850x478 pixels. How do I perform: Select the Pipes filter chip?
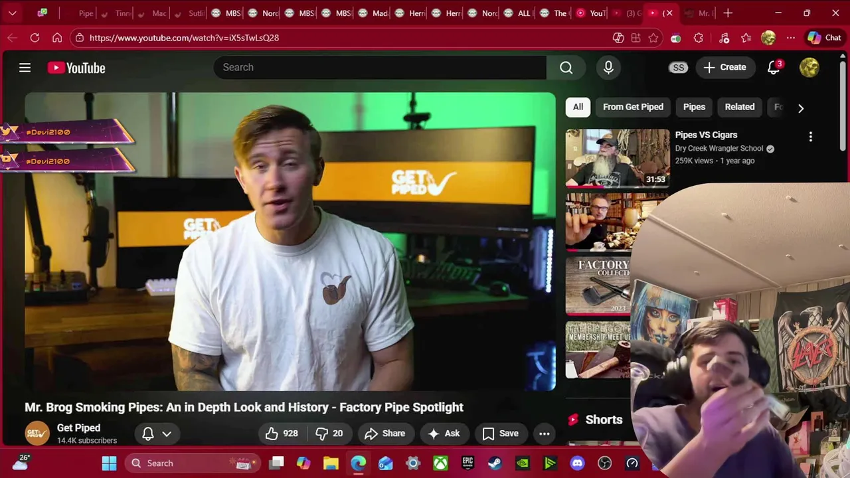click(x=694, y=107)
